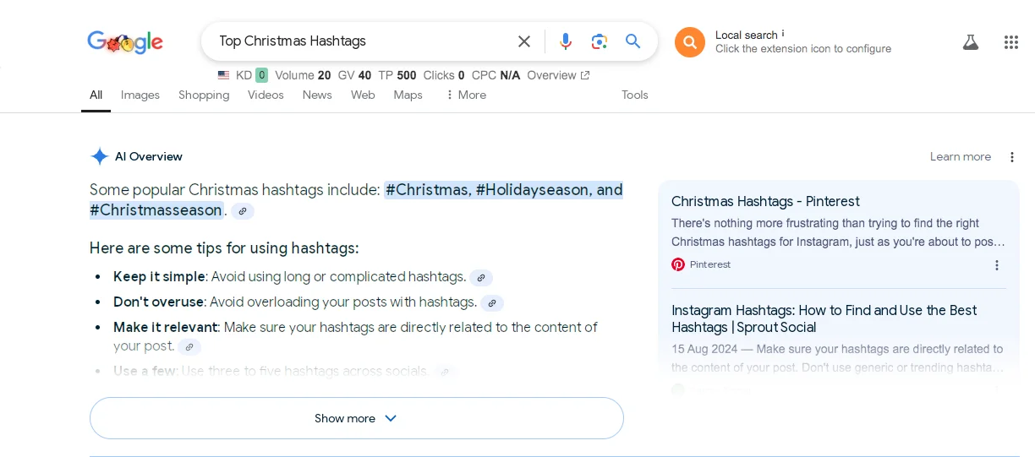The height and width of the screenshot is (457, 1035).
Task: Click the orange Local search extension icon
Action: coord(690,41)
